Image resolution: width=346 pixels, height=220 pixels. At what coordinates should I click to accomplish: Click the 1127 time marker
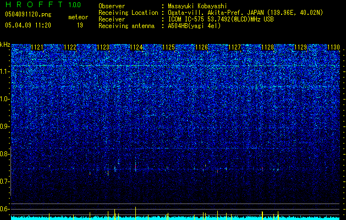[234, 47]
